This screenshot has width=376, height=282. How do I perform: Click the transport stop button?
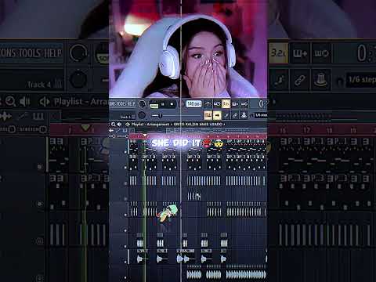coord(172,104)
